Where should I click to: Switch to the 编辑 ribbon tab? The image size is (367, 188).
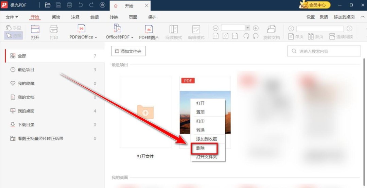point(94,17)
